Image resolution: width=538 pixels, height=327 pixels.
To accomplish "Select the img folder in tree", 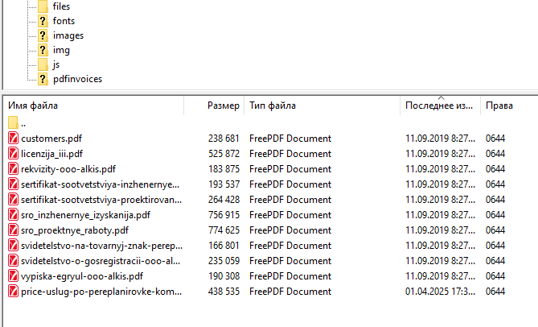I will pos(61,50).
